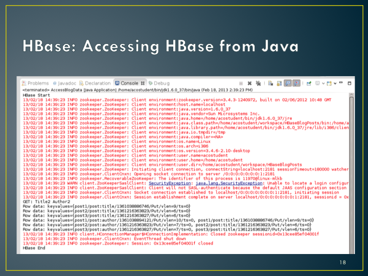The image size is (368, 276).
Task: Click the Open Console icon
Action: pyautogui.click(x=329, y=83)
